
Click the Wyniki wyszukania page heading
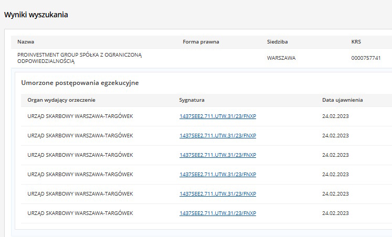tap(36, 15)
